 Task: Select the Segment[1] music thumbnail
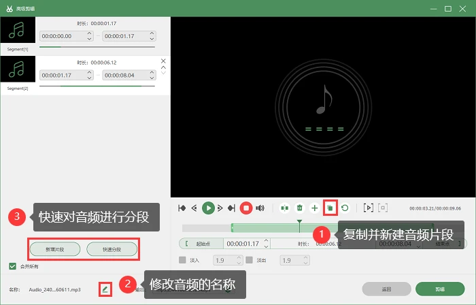[x=18, y=30]
